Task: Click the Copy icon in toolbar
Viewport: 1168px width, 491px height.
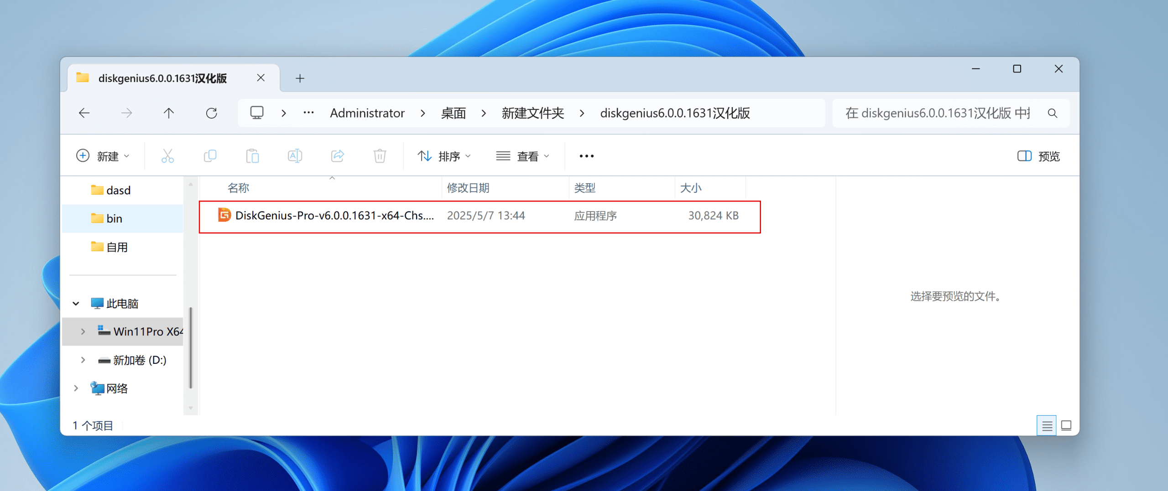Action: point(210,156)
